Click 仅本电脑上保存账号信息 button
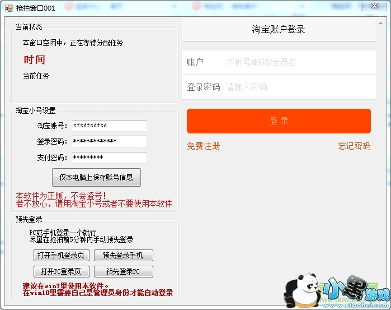This screenshot has height=310, width=391. [x=96, y=178]
